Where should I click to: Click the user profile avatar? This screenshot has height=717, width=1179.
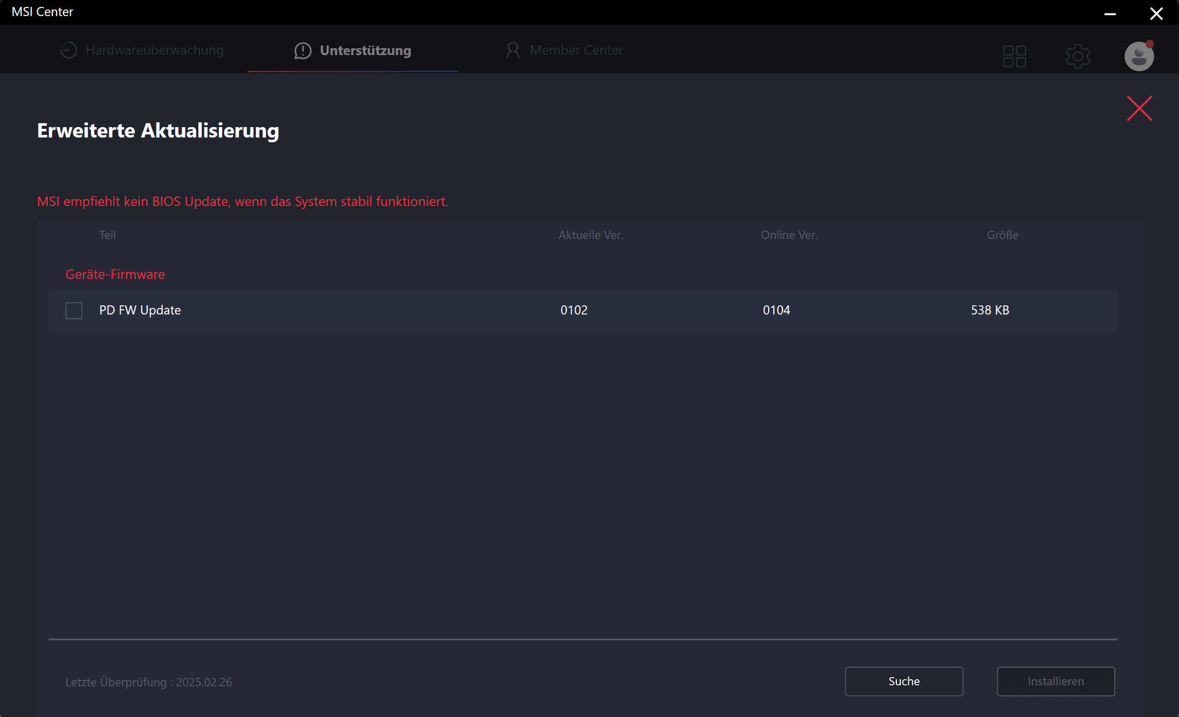click(1139, 56)
